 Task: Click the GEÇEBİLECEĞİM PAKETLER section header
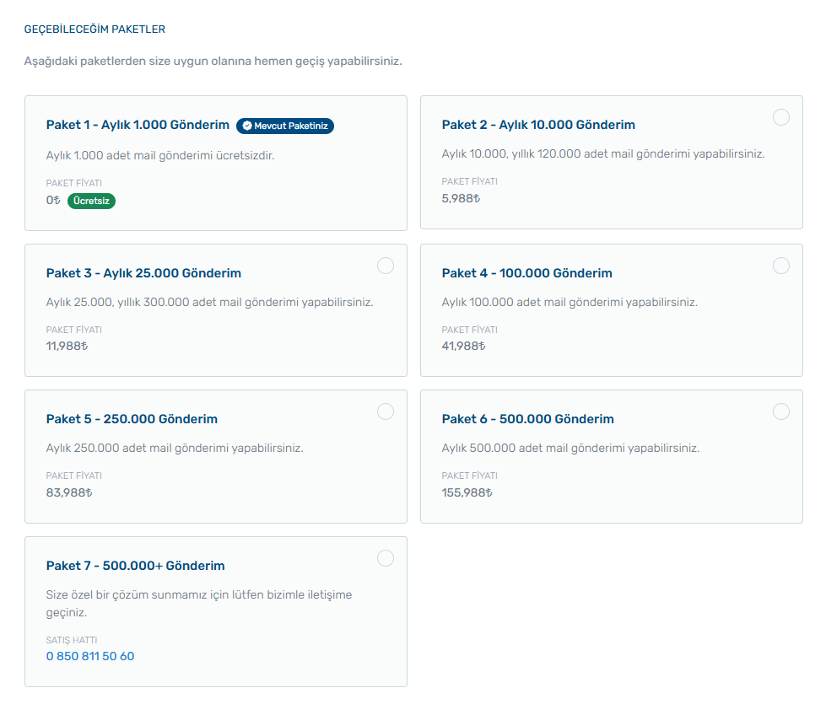click(x=94, y=30)
